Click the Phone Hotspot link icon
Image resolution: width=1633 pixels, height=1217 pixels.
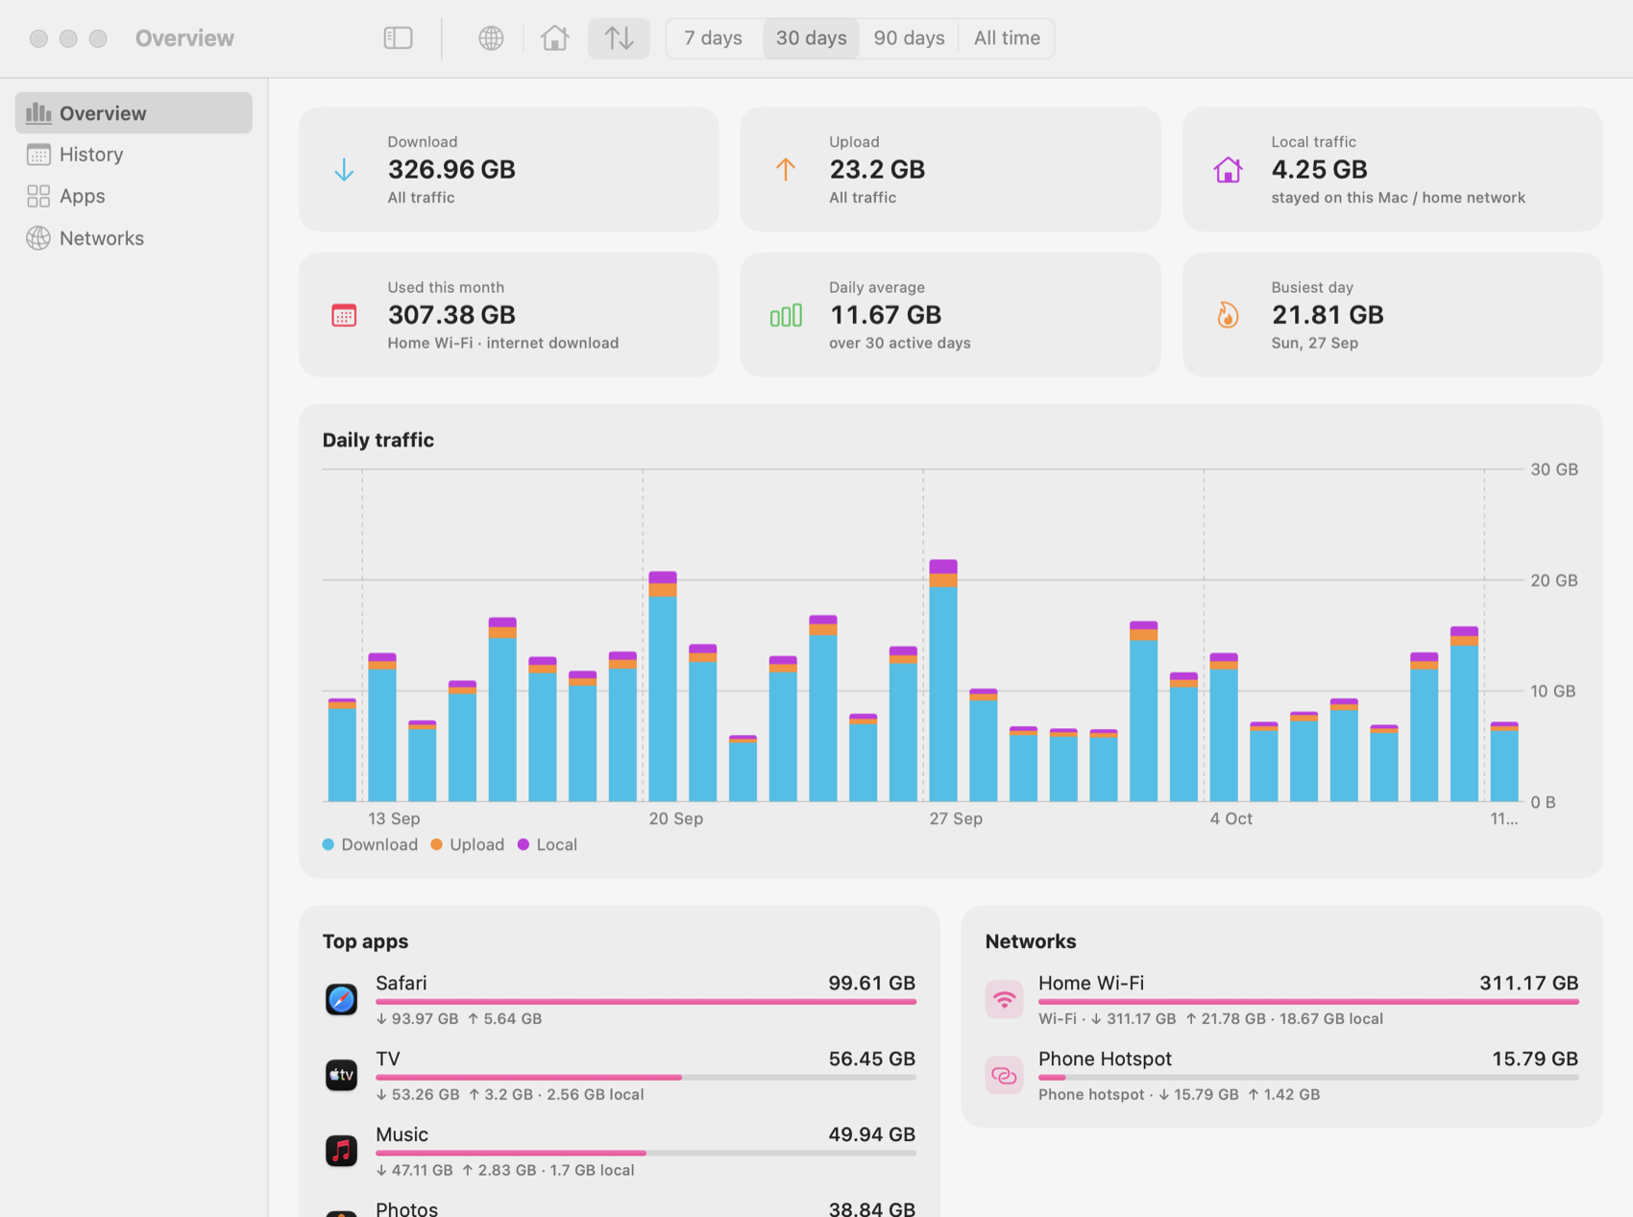coord(1004,1075)
